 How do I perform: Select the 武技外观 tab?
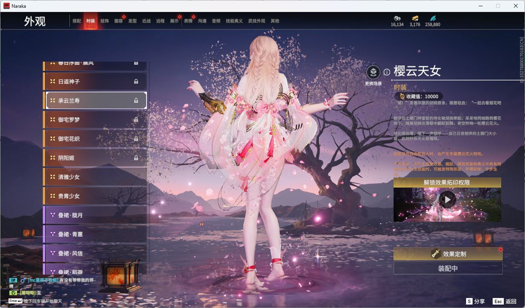(256, 21)
